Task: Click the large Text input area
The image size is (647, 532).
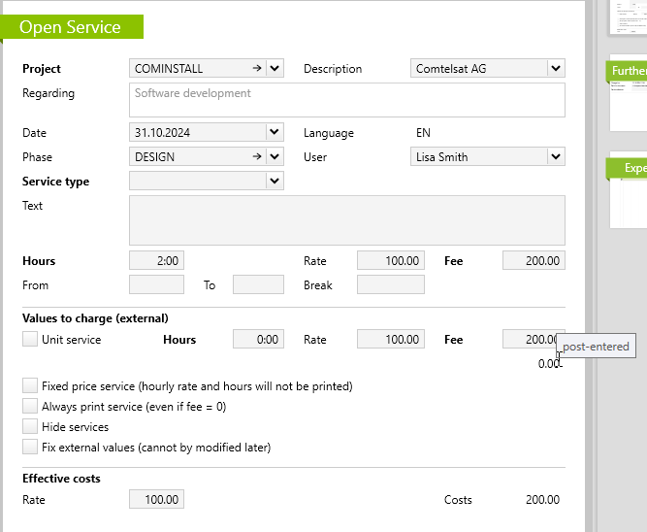Action: tap(346, 219)
